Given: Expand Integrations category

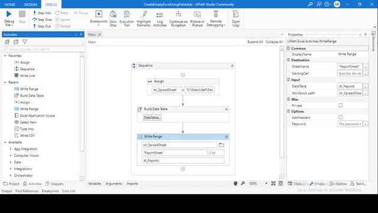Looking at the screenshot, I should point(11,169).
